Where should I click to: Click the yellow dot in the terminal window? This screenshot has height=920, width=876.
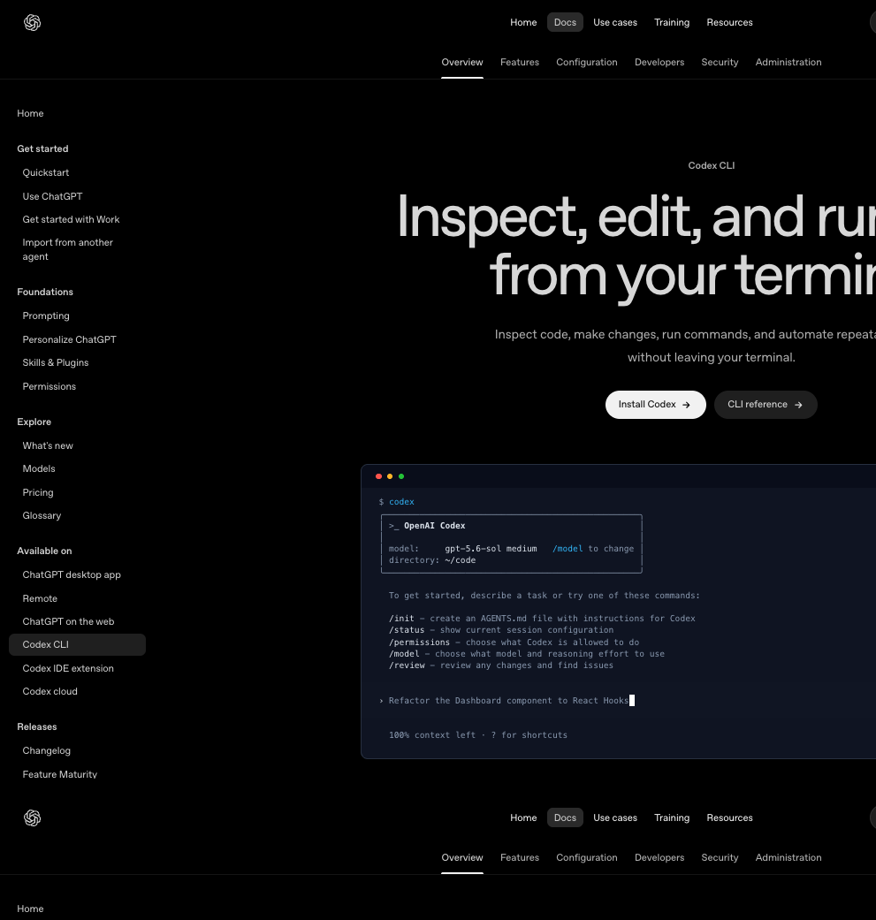coord(390,476)
